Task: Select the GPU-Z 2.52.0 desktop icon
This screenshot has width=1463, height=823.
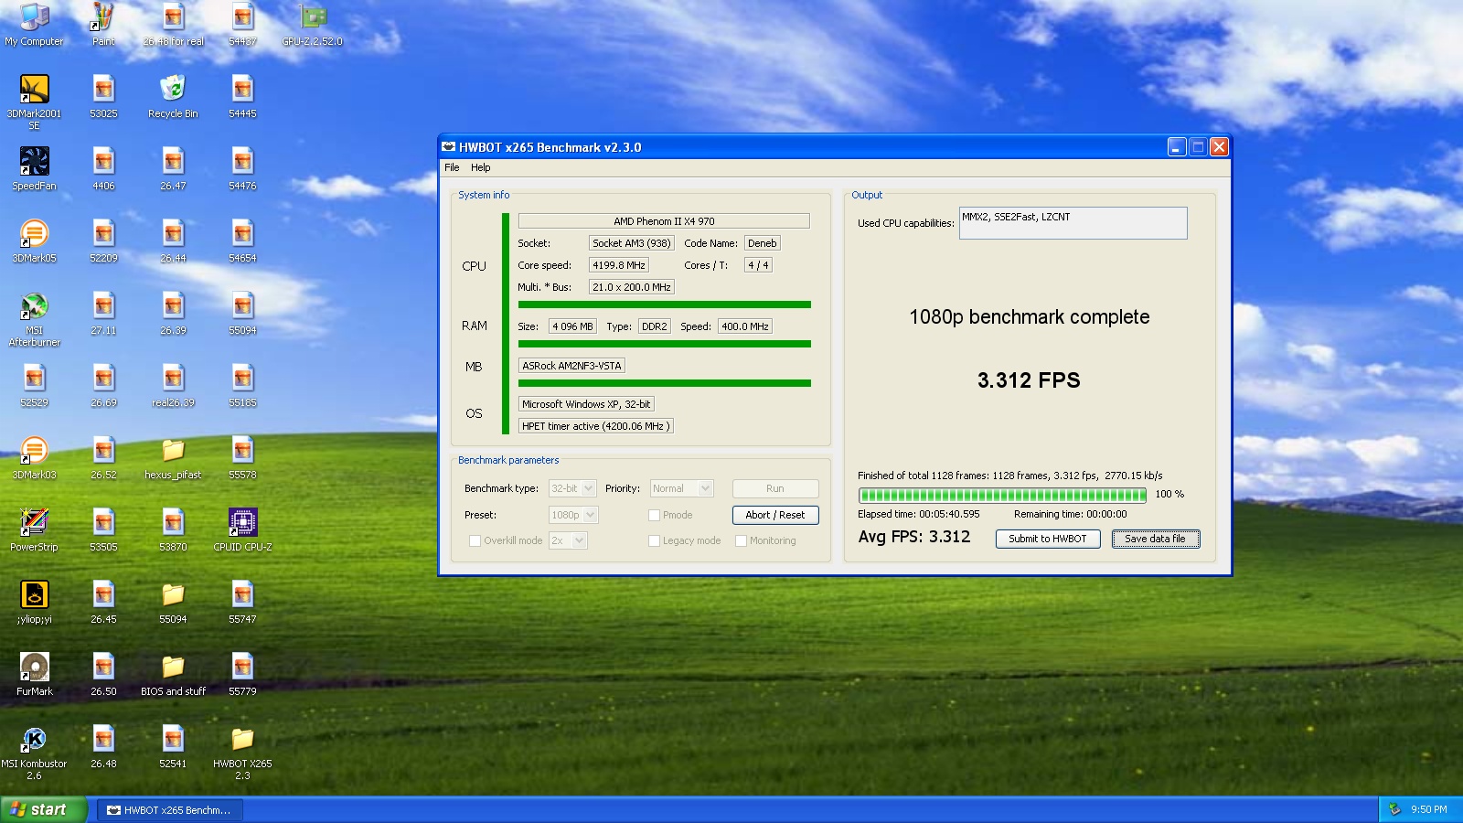Action: [313, 24]
